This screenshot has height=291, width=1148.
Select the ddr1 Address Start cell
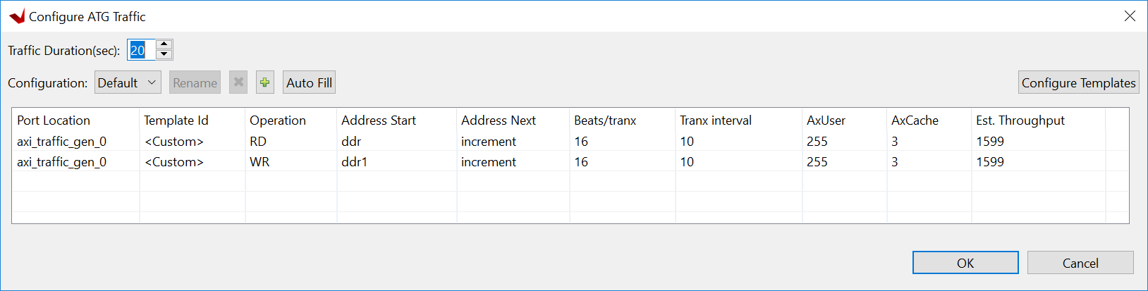pos(354,162)
